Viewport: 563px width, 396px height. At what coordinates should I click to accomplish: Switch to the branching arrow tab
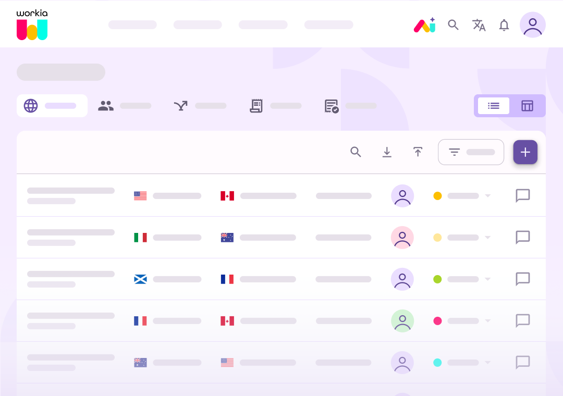[200, 106]
